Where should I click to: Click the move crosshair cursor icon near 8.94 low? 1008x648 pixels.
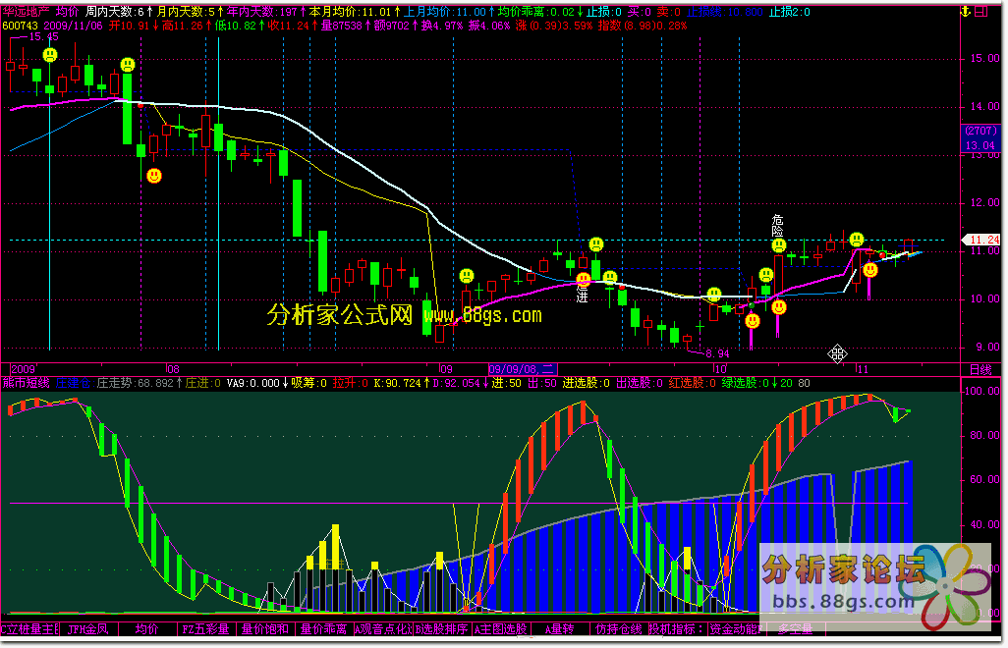click(837, 353)
